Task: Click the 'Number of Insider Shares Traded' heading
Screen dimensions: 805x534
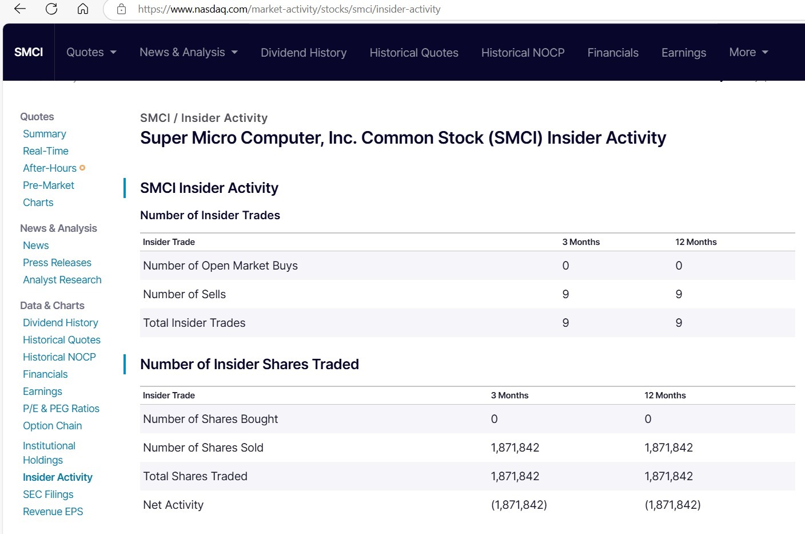Action: [250, 364]
